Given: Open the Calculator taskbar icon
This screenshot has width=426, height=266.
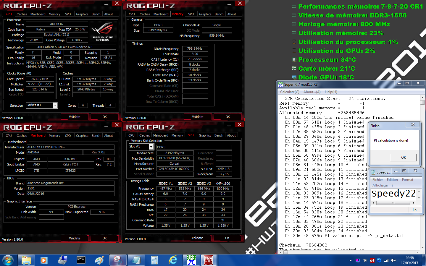Looking at the screenshot, I should tap(154, 260).
